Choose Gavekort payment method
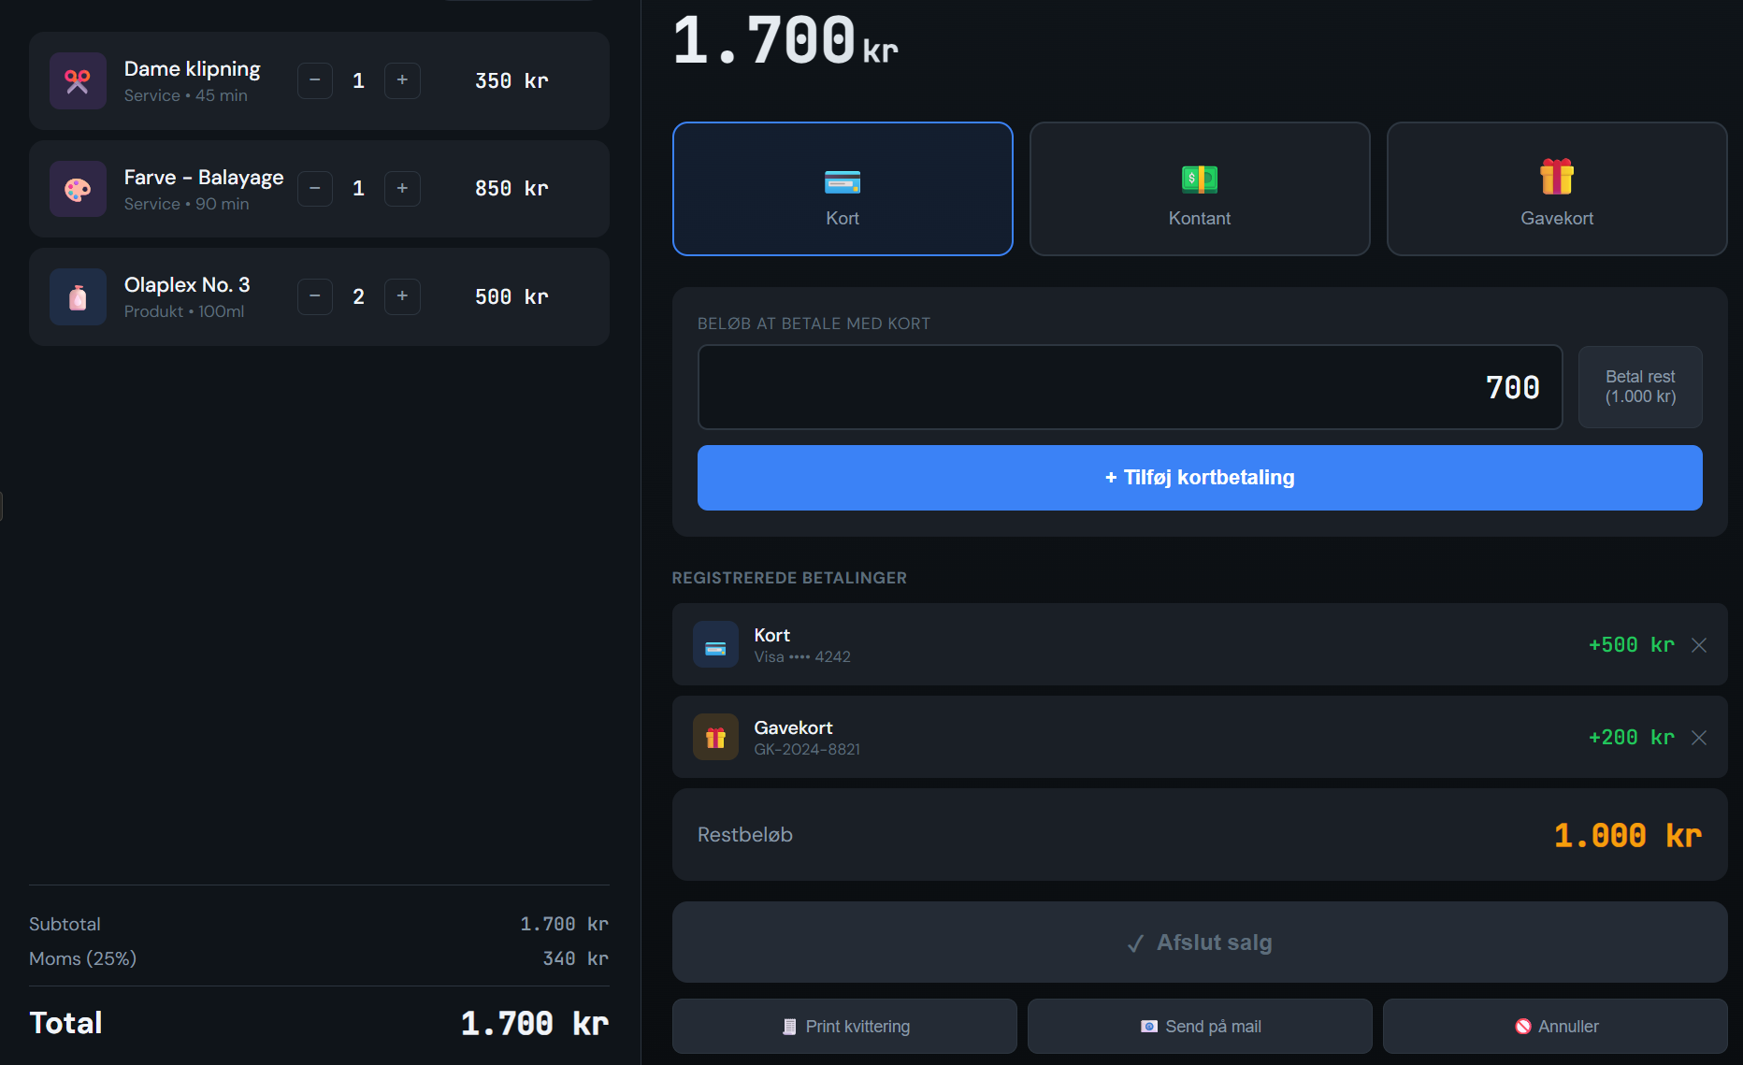The height and width of the screenshot is (1065, 1743). [1556, 189]
